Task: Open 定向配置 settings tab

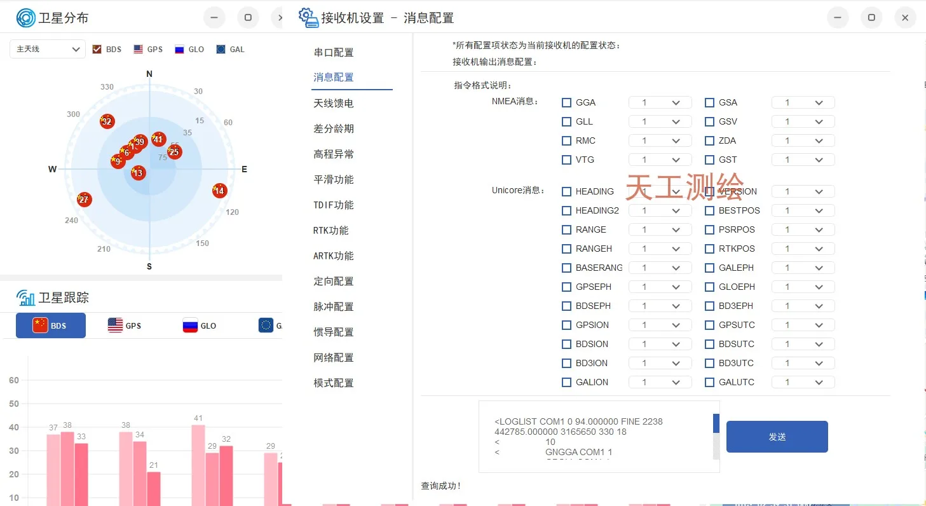Action: point(334,281)
